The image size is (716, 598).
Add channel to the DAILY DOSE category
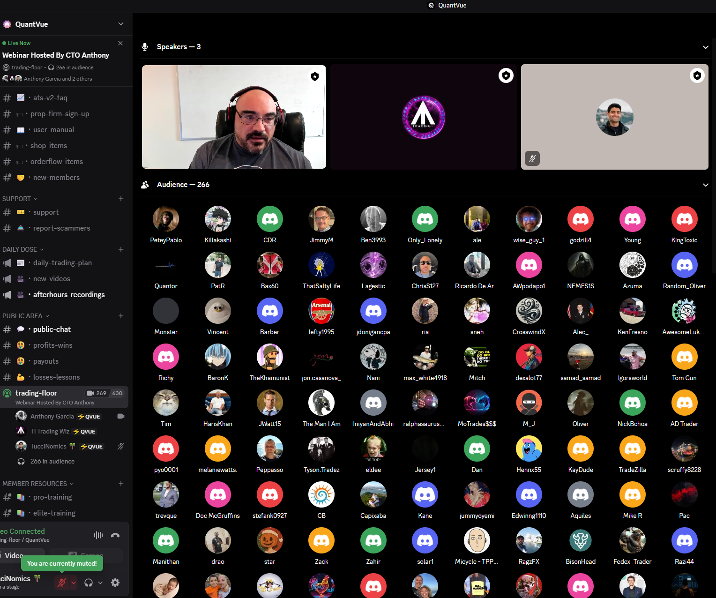[x=121, y=249]
